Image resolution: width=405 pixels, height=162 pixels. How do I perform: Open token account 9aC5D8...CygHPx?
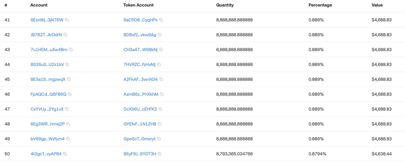(140, 20)
